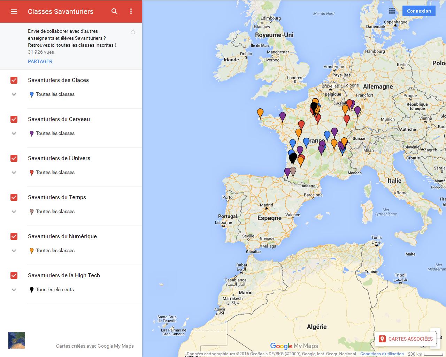The height and width of the screenshot is (357, 446).
Task: Select the black map pin near Bordeaux
Action: point(293,158)
